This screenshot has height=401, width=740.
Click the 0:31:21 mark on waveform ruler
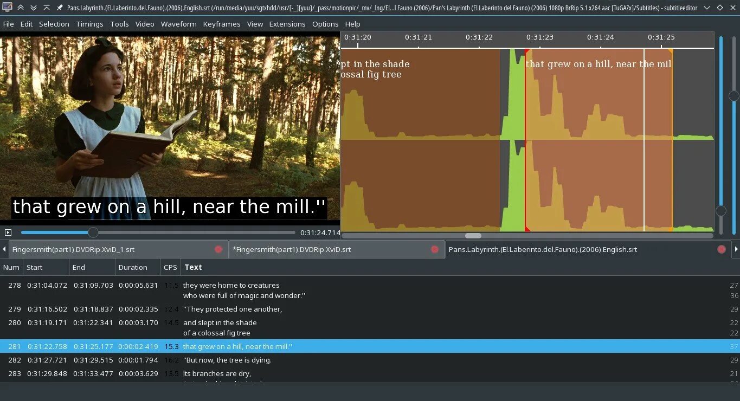419,37
